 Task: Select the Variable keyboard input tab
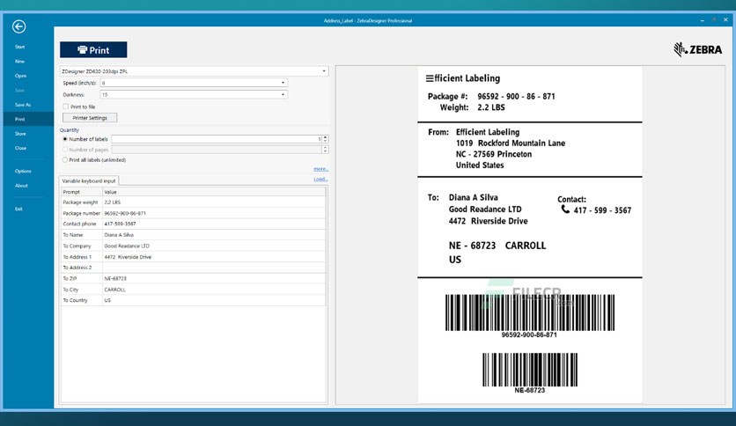tap(89, 181)
